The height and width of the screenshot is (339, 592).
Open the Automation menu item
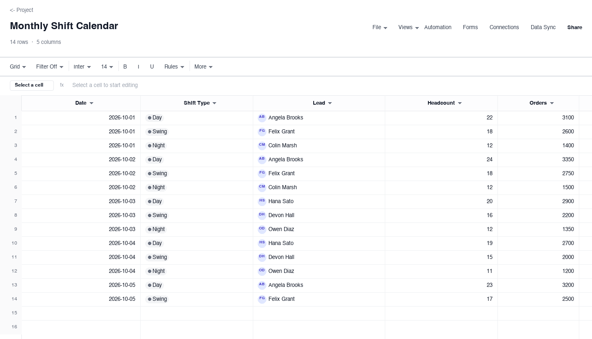(x=438, y=27)
